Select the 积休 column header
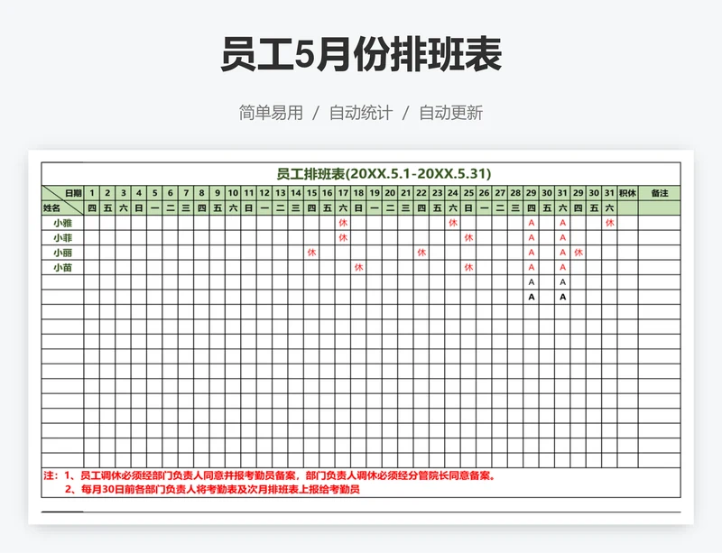 pyautogui.click(x=627, y=193)
